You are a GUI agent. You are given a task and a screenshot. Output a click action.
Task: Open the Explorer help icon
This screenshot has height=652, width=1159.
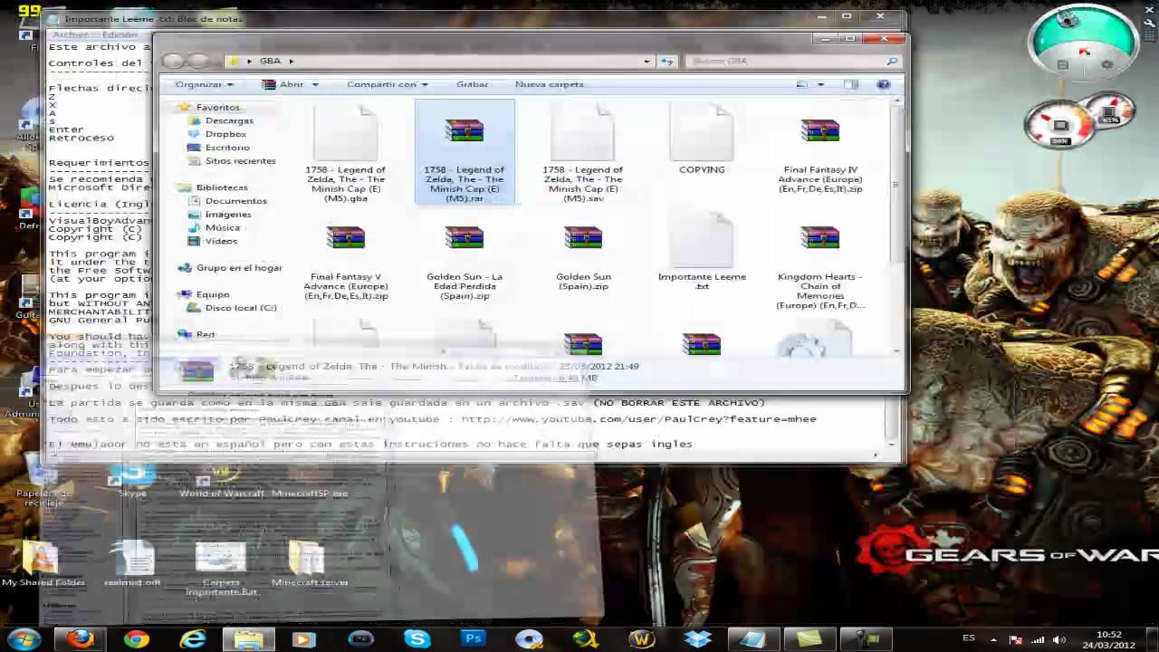click(x=884, y=84)
